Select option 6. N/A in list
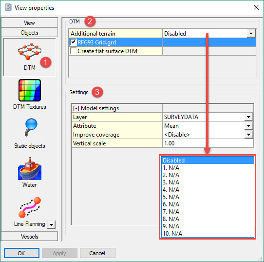The width and height of the screenshot is (264, 262). coord(207,204)
